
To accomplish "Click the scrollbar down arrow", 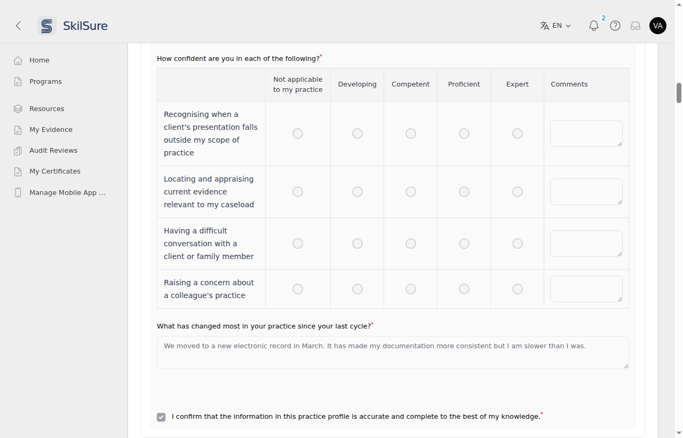I will (679, 433).
